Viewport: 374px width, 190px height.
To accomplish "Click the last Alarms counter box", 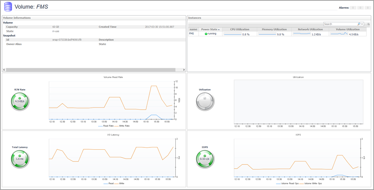I will point(368,8).
